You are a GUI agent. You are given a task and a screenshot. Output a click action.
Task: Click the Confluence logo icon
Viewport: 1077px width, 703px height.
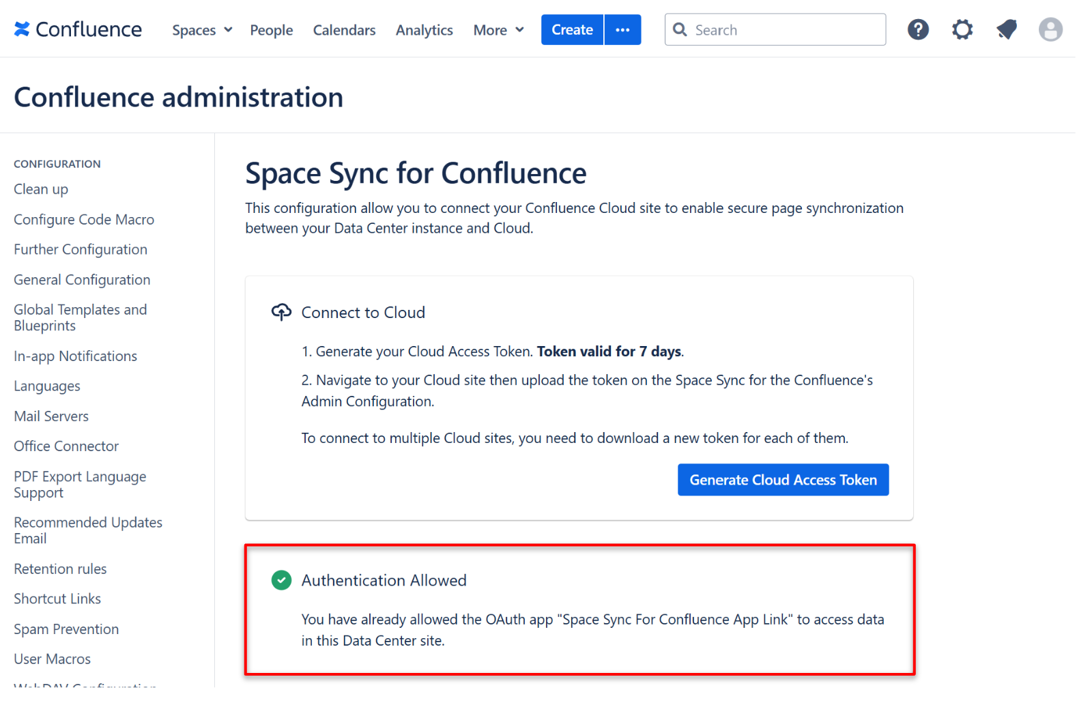point(22,29)
